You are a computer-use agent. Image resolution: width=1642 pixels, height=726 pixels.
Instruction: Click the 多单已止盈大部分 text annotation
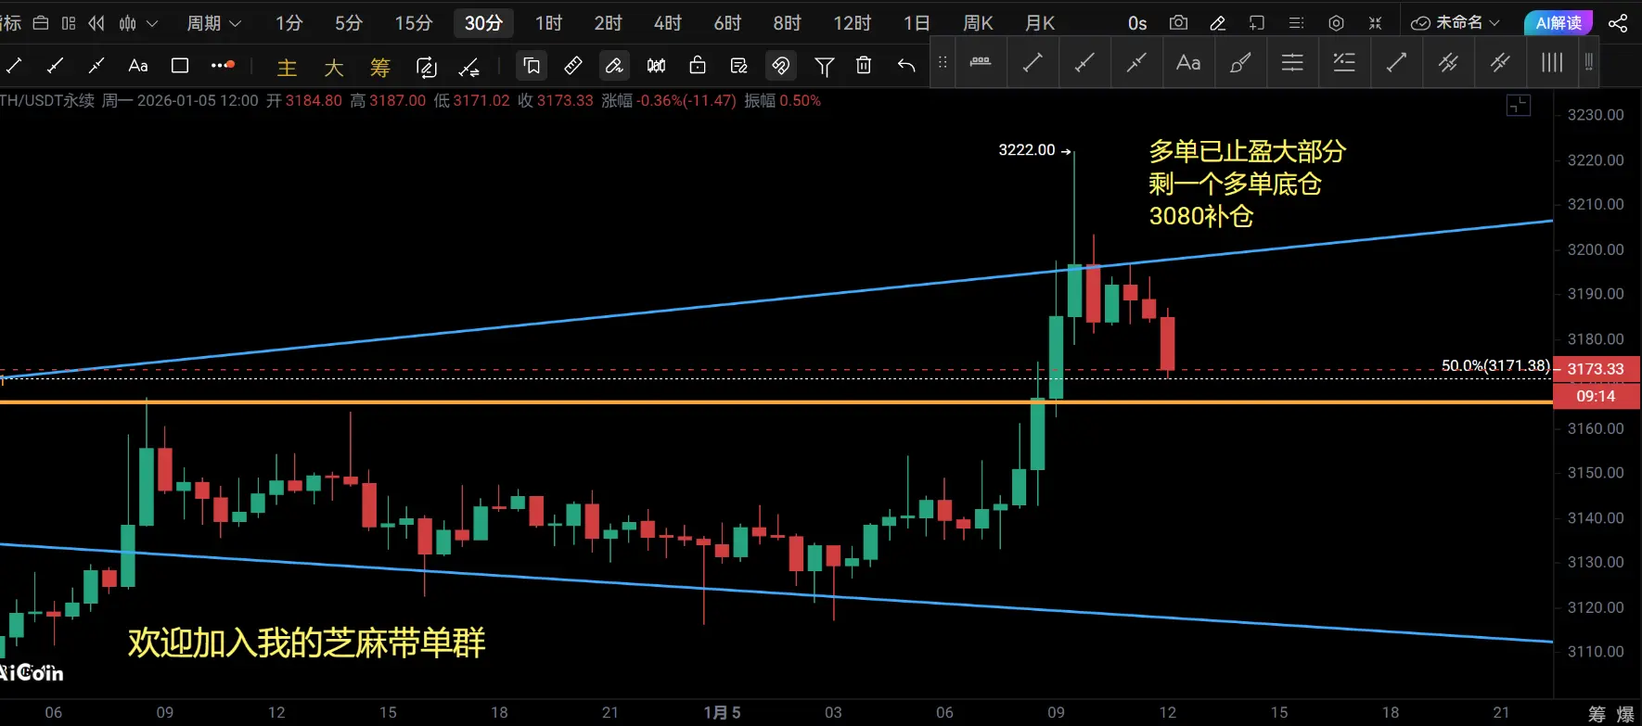click(x=1247, y=151)
